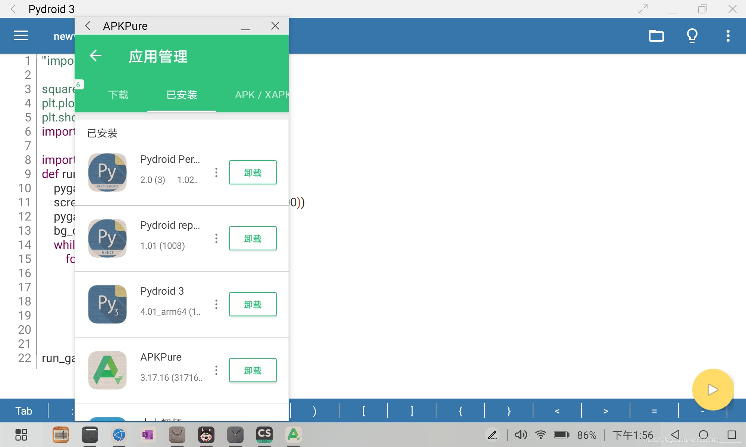Insert closing parenthesis from symbol bar
The height and width of the screenshot is (447, 746).
click(315, 411)
